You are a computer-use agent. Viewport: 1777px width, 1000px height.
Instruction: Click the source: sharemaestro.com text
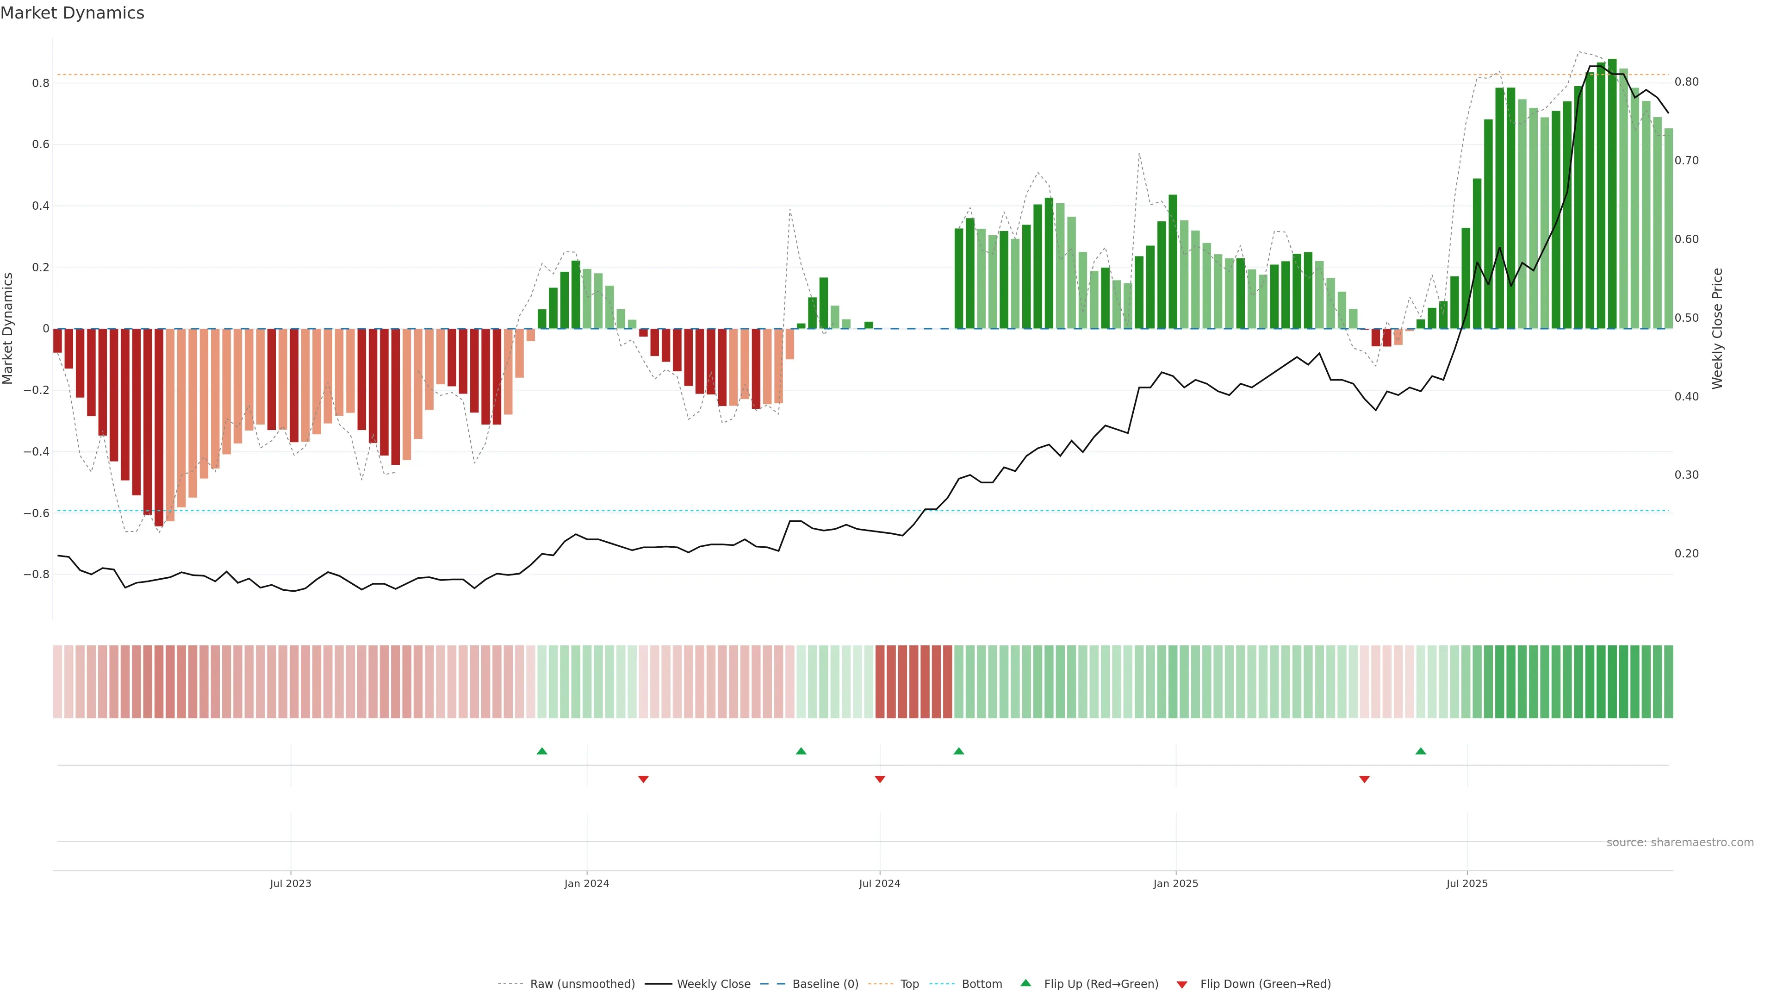[x=1680, y=843]
